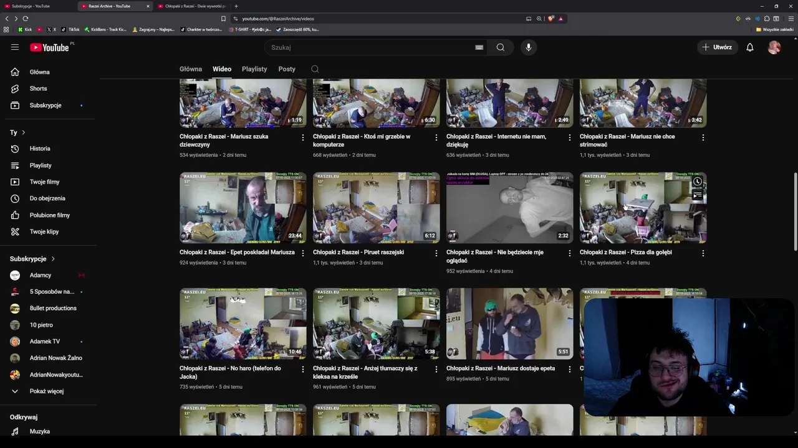Play Nie będziecie mje oglądać thumbnail
This screenshot has width=798, height=448.
510,208
